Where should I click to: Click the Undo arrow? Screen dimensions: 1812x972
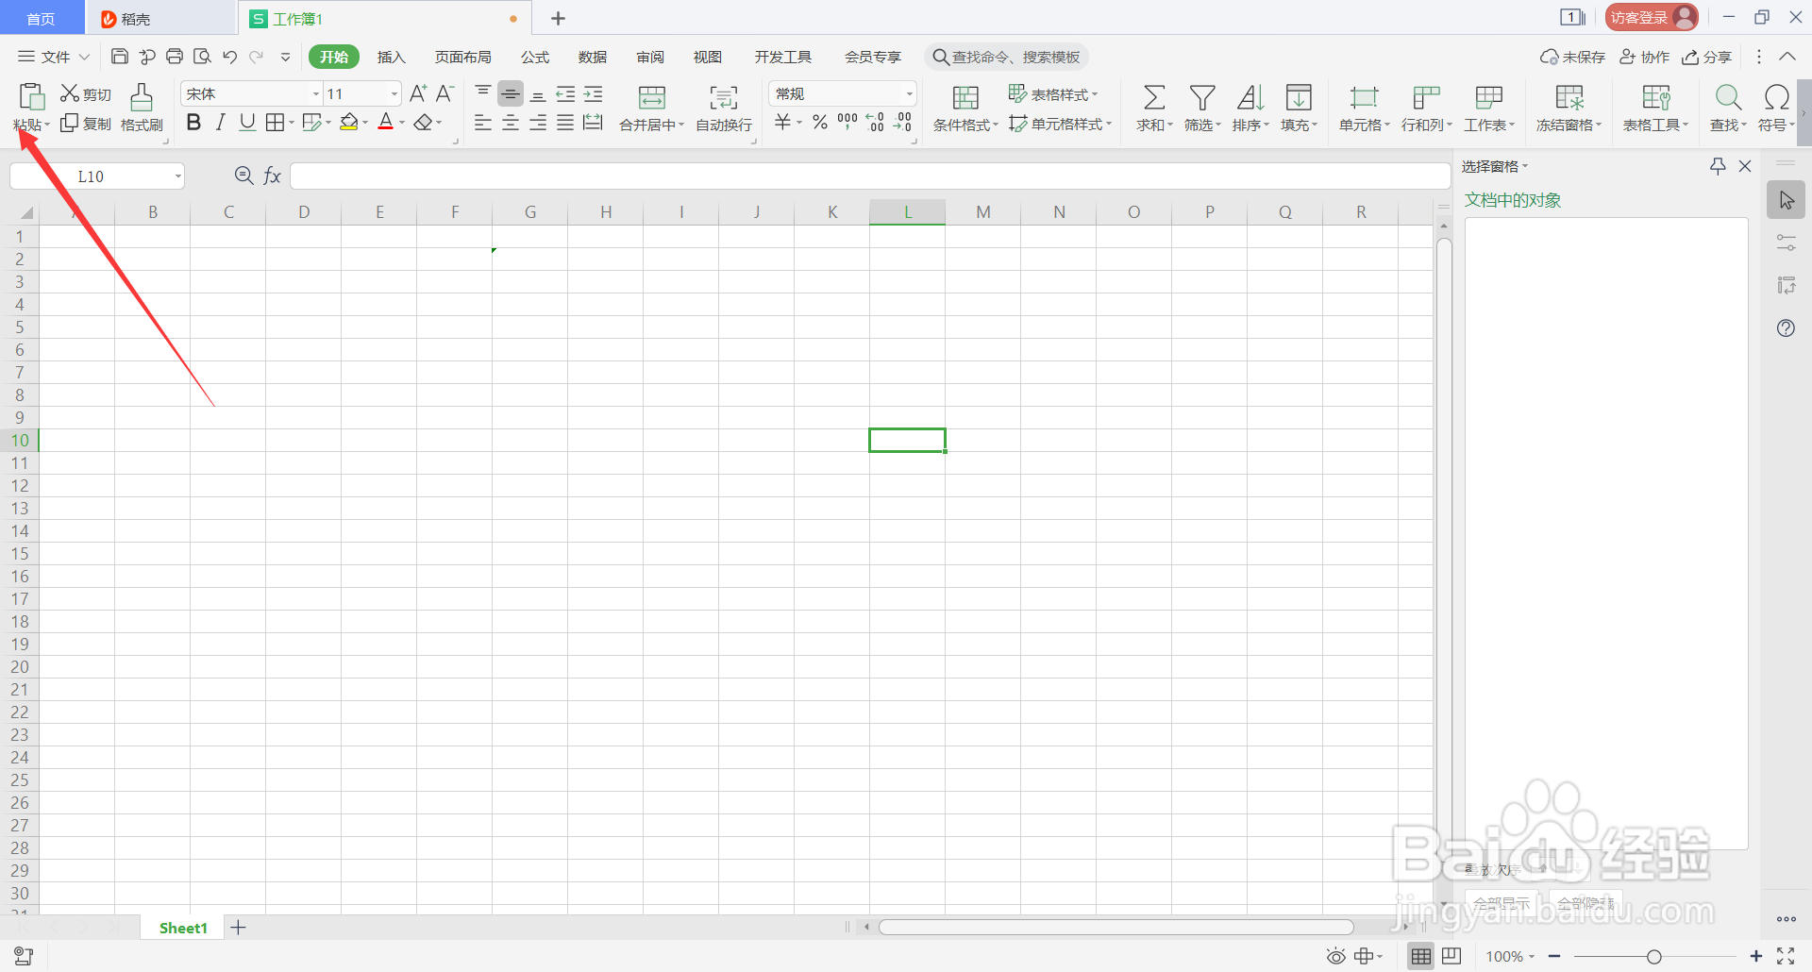coord(229,57)
